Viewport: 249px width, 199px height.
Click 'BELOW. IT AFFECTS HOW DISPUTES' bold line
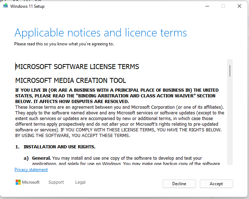coord(72,101)
